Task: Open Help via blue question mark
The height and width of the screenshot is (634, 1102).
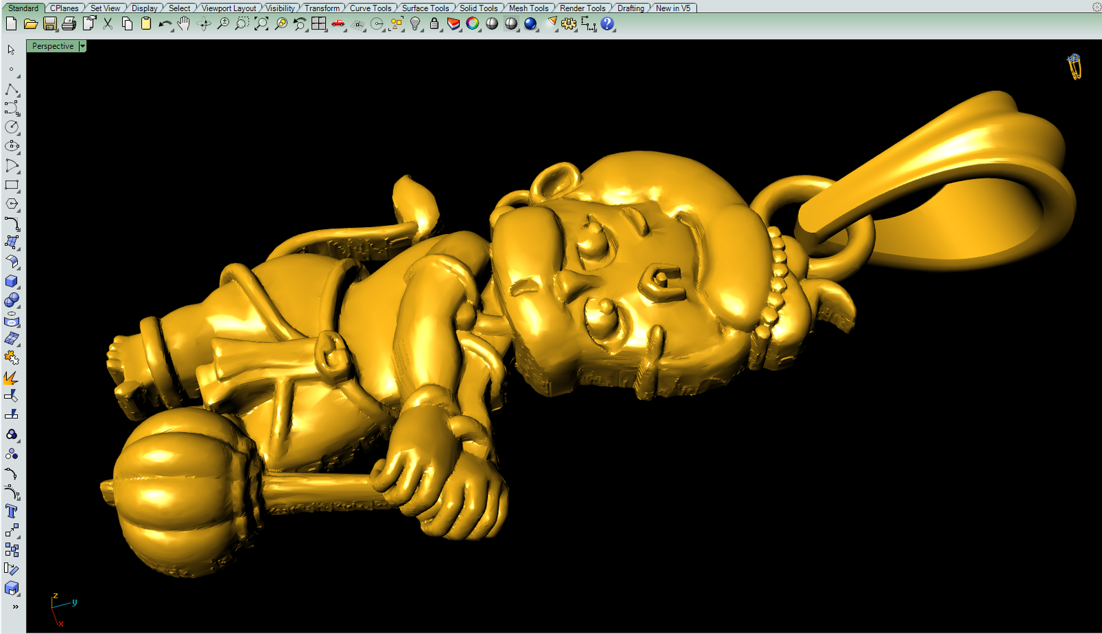Action: (607, 24)
